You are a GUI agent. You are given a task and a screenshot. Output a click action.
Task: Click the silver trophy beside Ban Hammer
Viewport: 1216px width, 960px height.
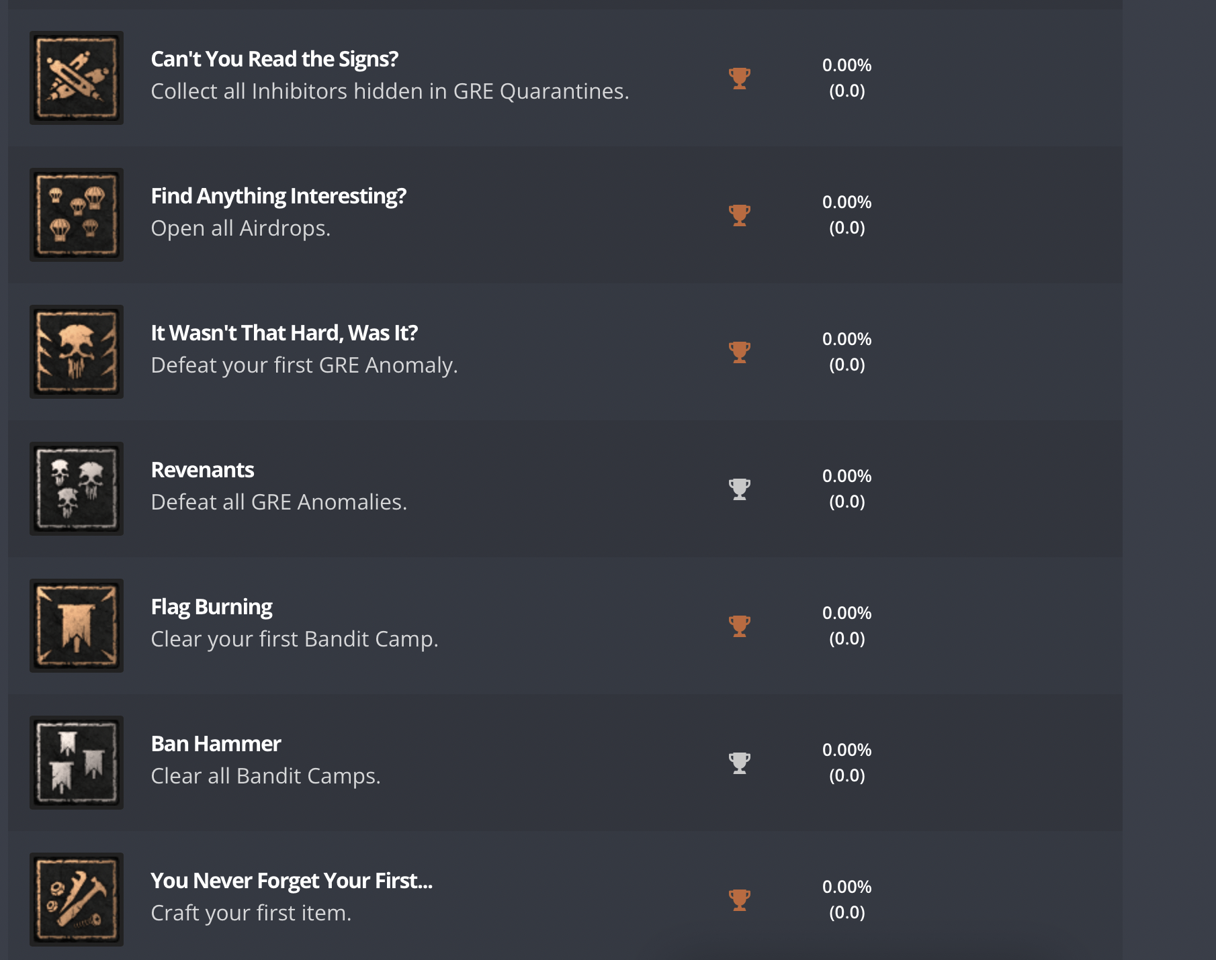(740, 763)
